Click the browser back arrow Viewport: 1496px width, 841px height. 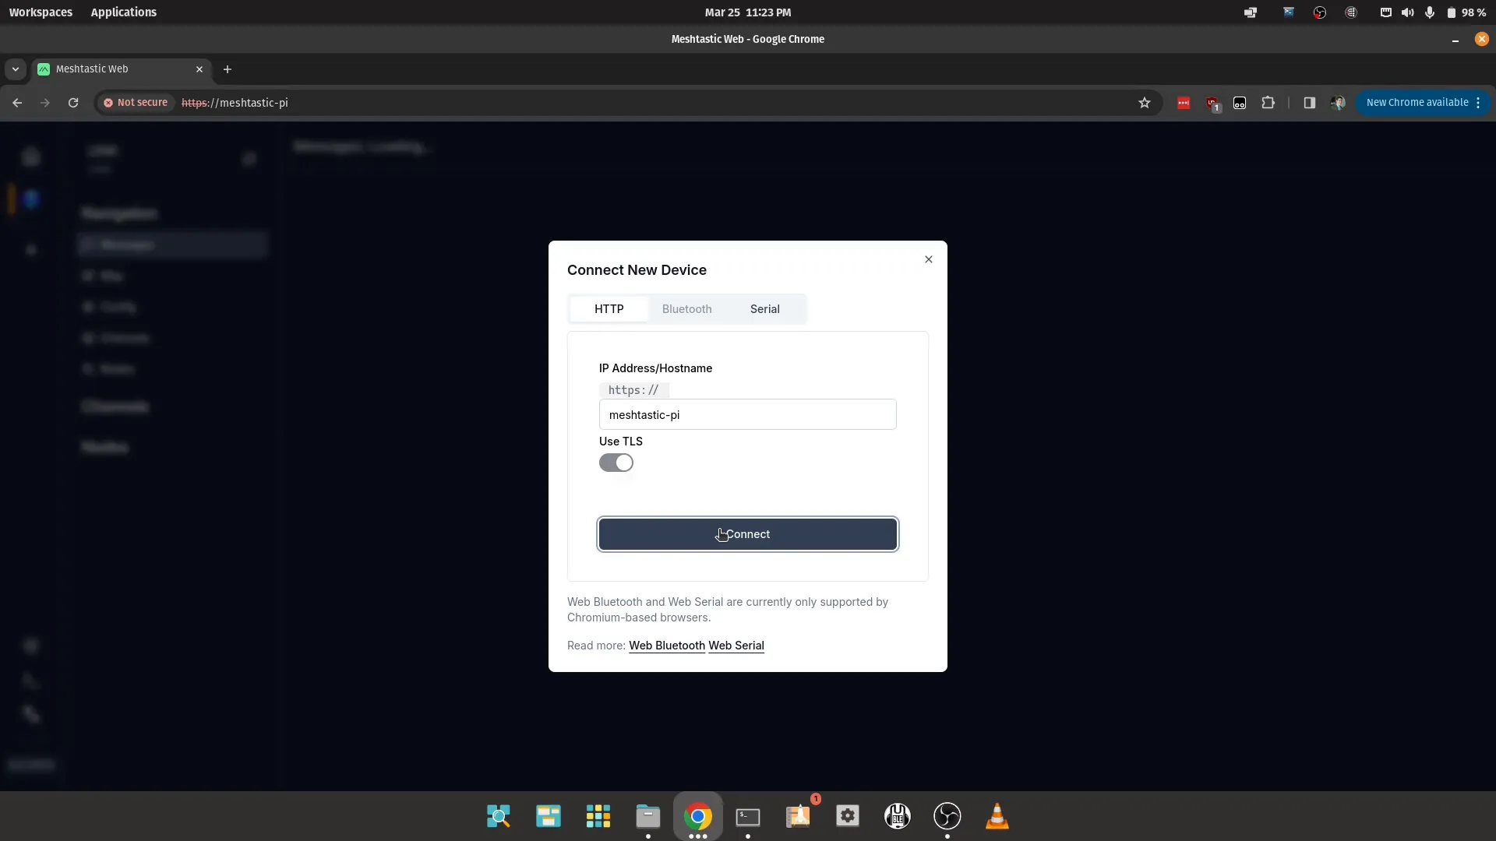pos(17,103)
